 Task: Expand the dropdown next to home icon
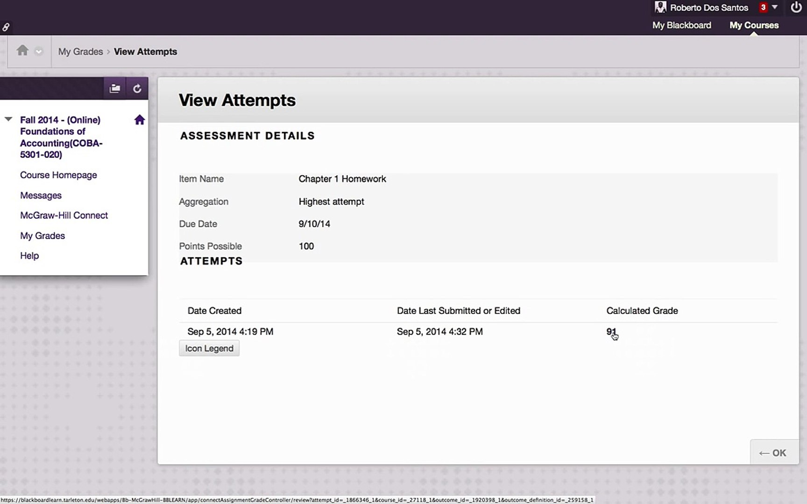click(x=39, y=51)
